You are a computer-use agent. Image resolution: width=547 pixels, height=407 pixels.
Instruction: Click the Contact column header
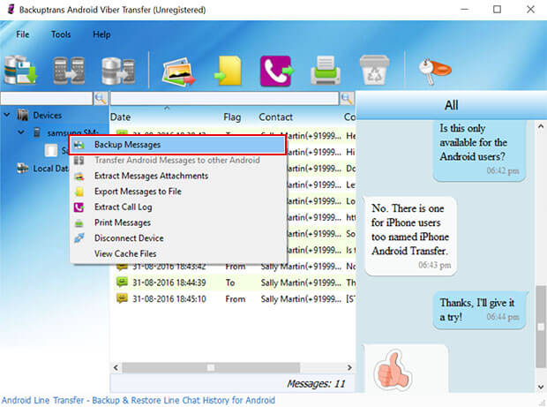tap(275, 117)
